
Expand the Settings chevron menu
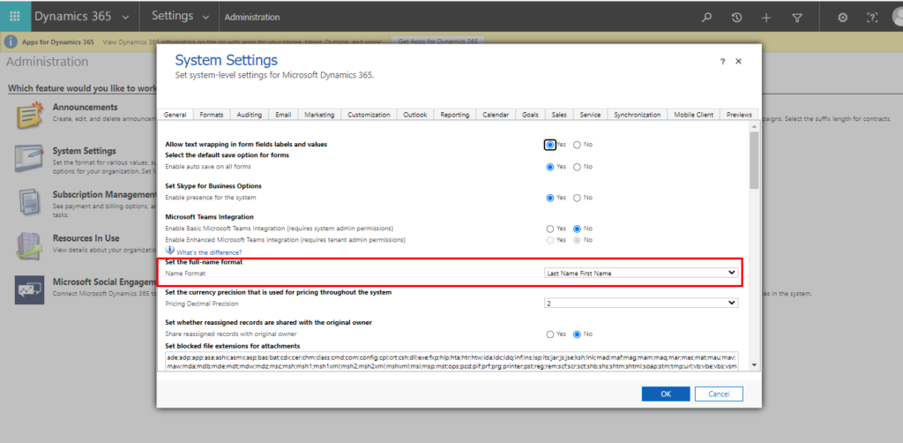tap(206, 18)
